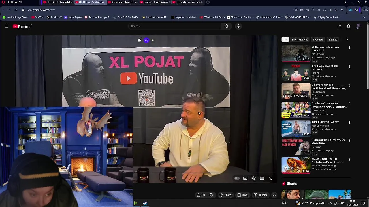Open the ad blocker shield icon
The width and height of the screenshot is (369, 207).
click(313, 10)
